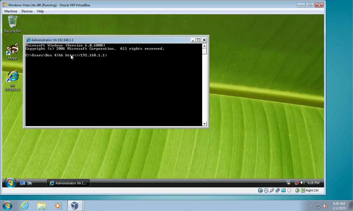This screenshot has width=353, height=211.
Task: Click the command prompt title bar text
Action: pyautogui.click(x=52, y=40)
